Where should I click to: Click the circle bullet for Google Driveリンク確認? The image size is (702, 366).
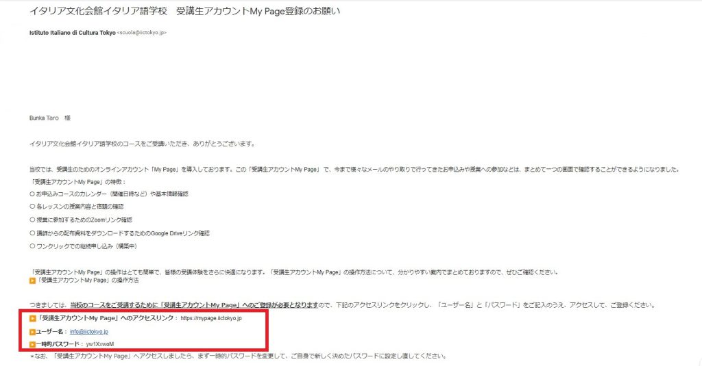point(32,233)
